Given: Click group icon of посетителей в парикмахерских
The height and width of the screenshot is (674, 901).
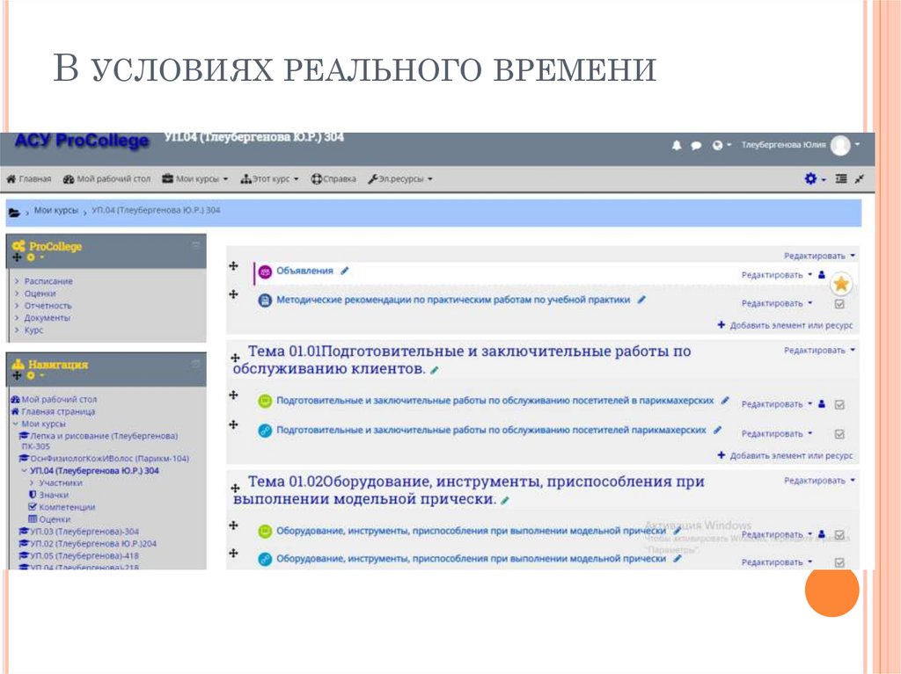Looking at the screenshot, I should [x=822, y=404].
